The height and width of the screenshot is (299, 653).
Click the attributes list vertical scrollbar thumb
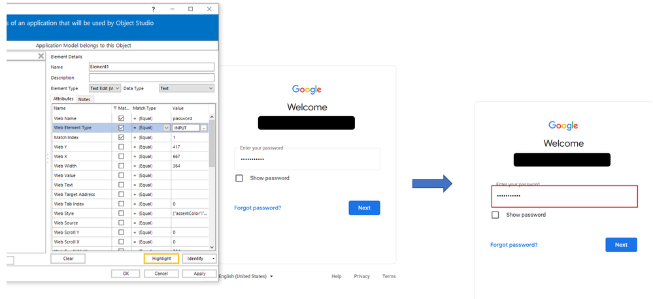coord(212,144)
